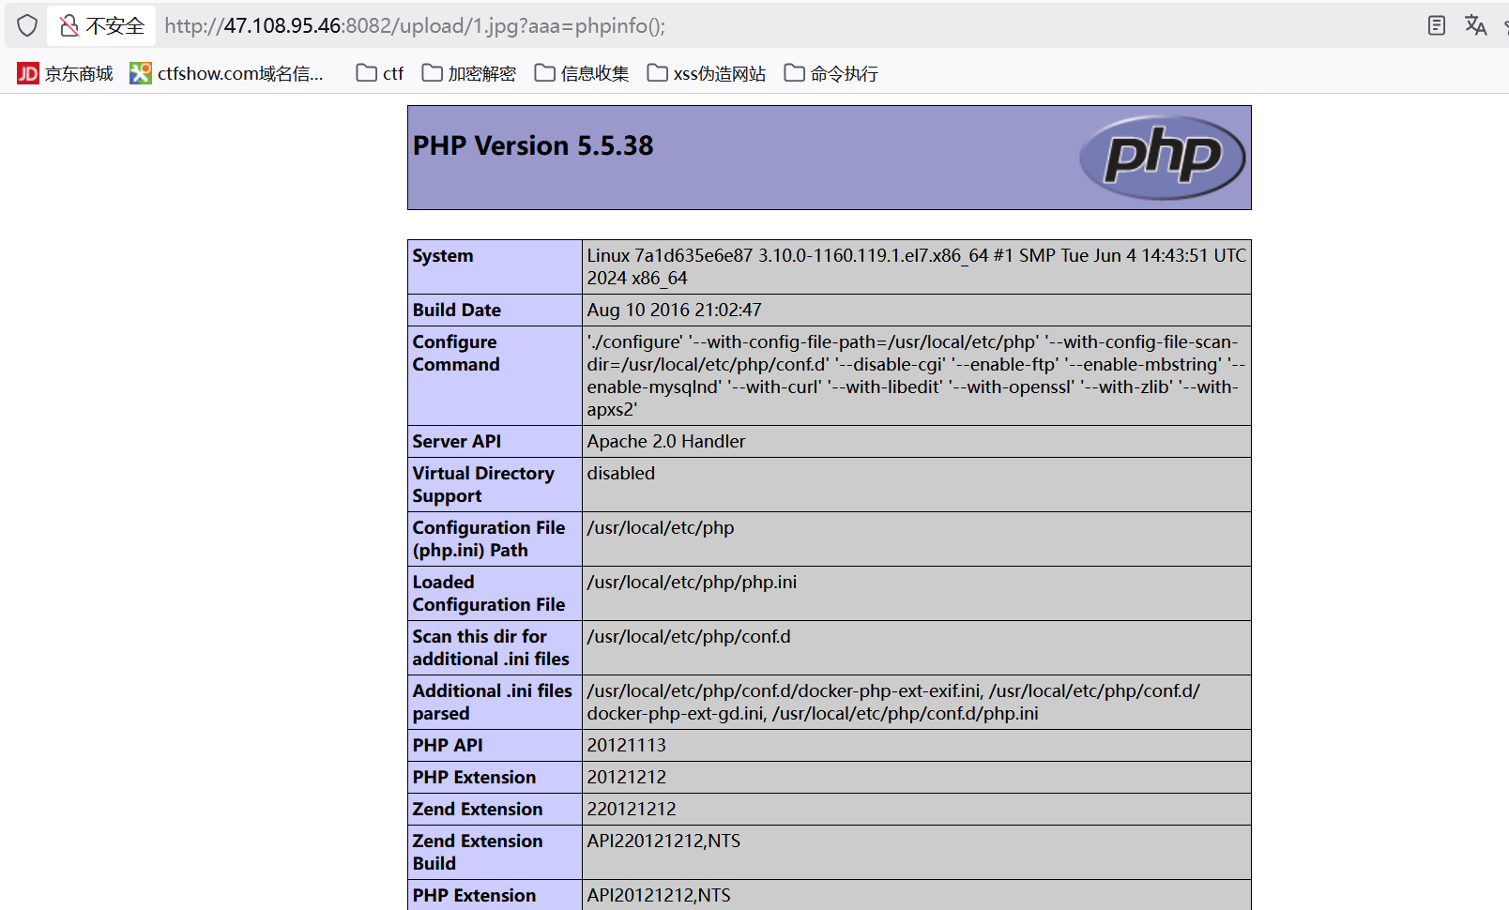Screen dimensions: 1509x910
Task: Click the PHP logo image
Action: click(x=1163, y=157)
